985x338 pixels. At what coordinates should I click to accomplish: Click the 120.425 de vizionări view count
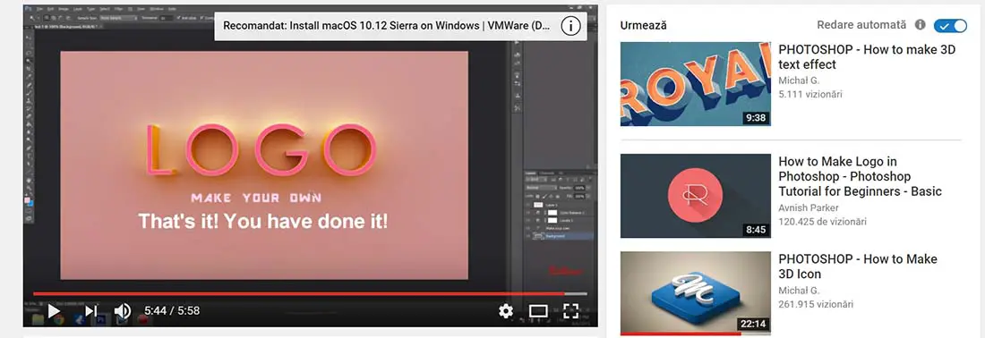click(x=822, y=222)
